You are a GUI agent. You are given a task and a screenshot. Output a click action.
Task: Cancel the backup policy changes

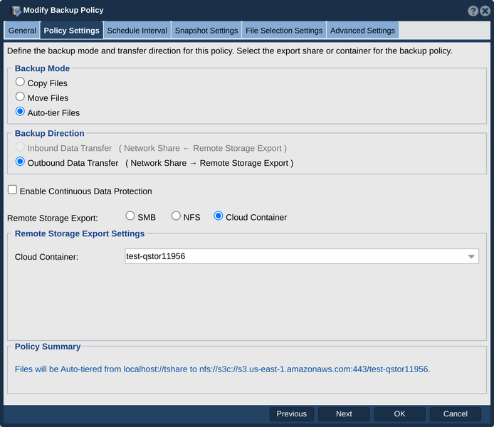click(x=456, y=413)
